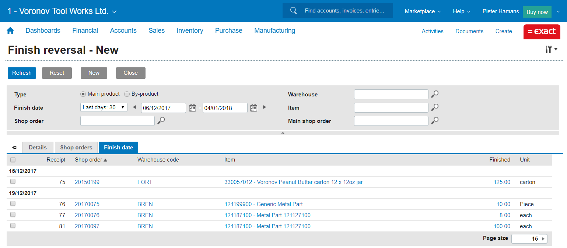Open shop order 20170075 link
The width and height of the screenshot is (567, 248).
click(x=87, y=204)
